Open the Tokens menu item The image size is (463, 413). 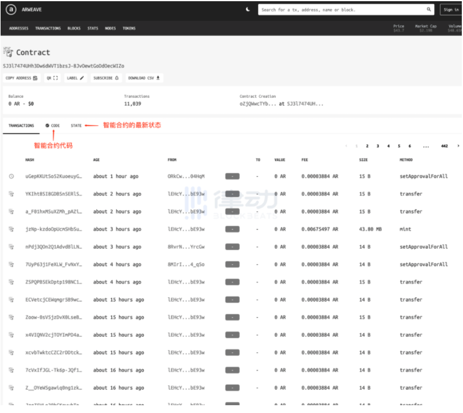pyautogui.click(x=129, y=28)
